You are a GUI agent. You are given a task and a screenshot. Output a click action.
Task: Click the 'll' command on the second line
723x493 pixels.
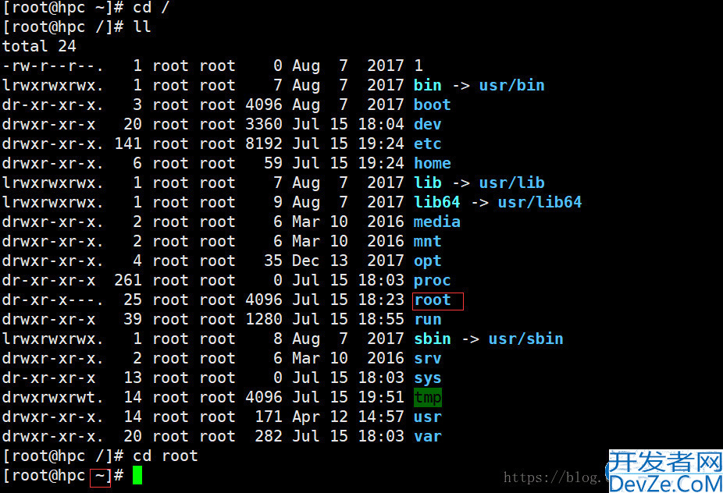point(142,27)
